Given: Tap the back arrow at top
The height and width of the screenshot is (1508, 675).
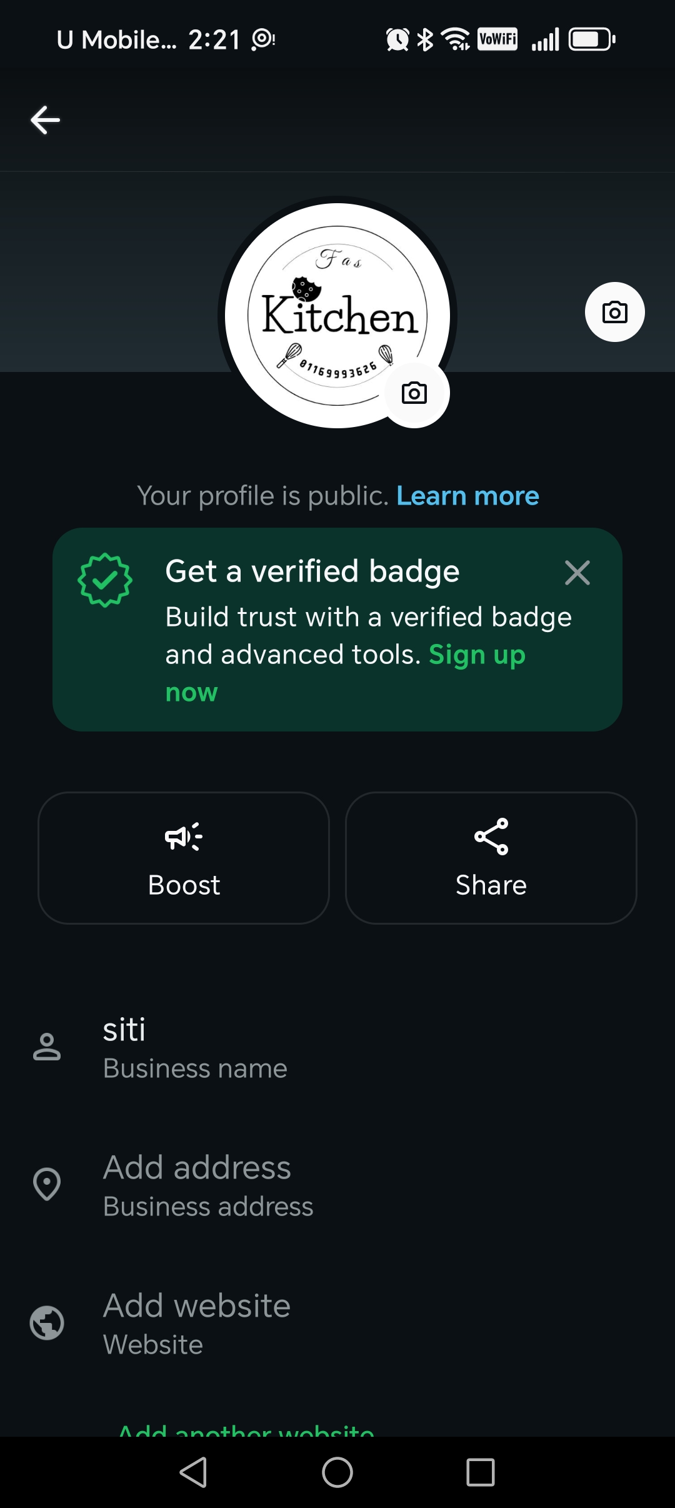Looking at the screenshot, I should (x=46, y=120).
